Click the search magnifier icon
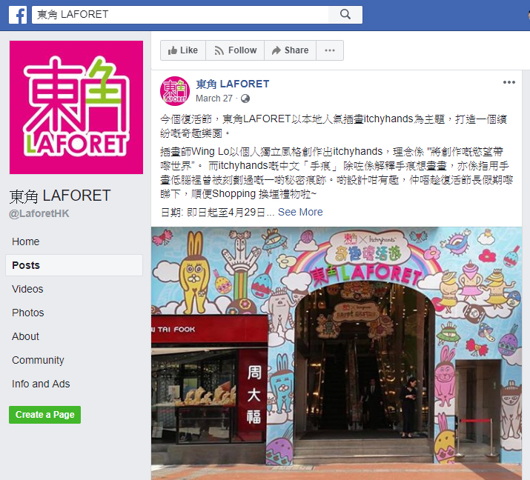The image size is (530, 480). (x=345, y=15)
